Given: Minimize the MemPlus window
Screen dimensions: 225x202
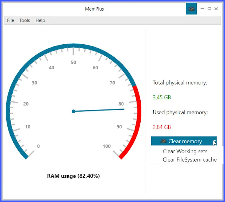Looking at the screenshot, I should [x=202, y=8].
